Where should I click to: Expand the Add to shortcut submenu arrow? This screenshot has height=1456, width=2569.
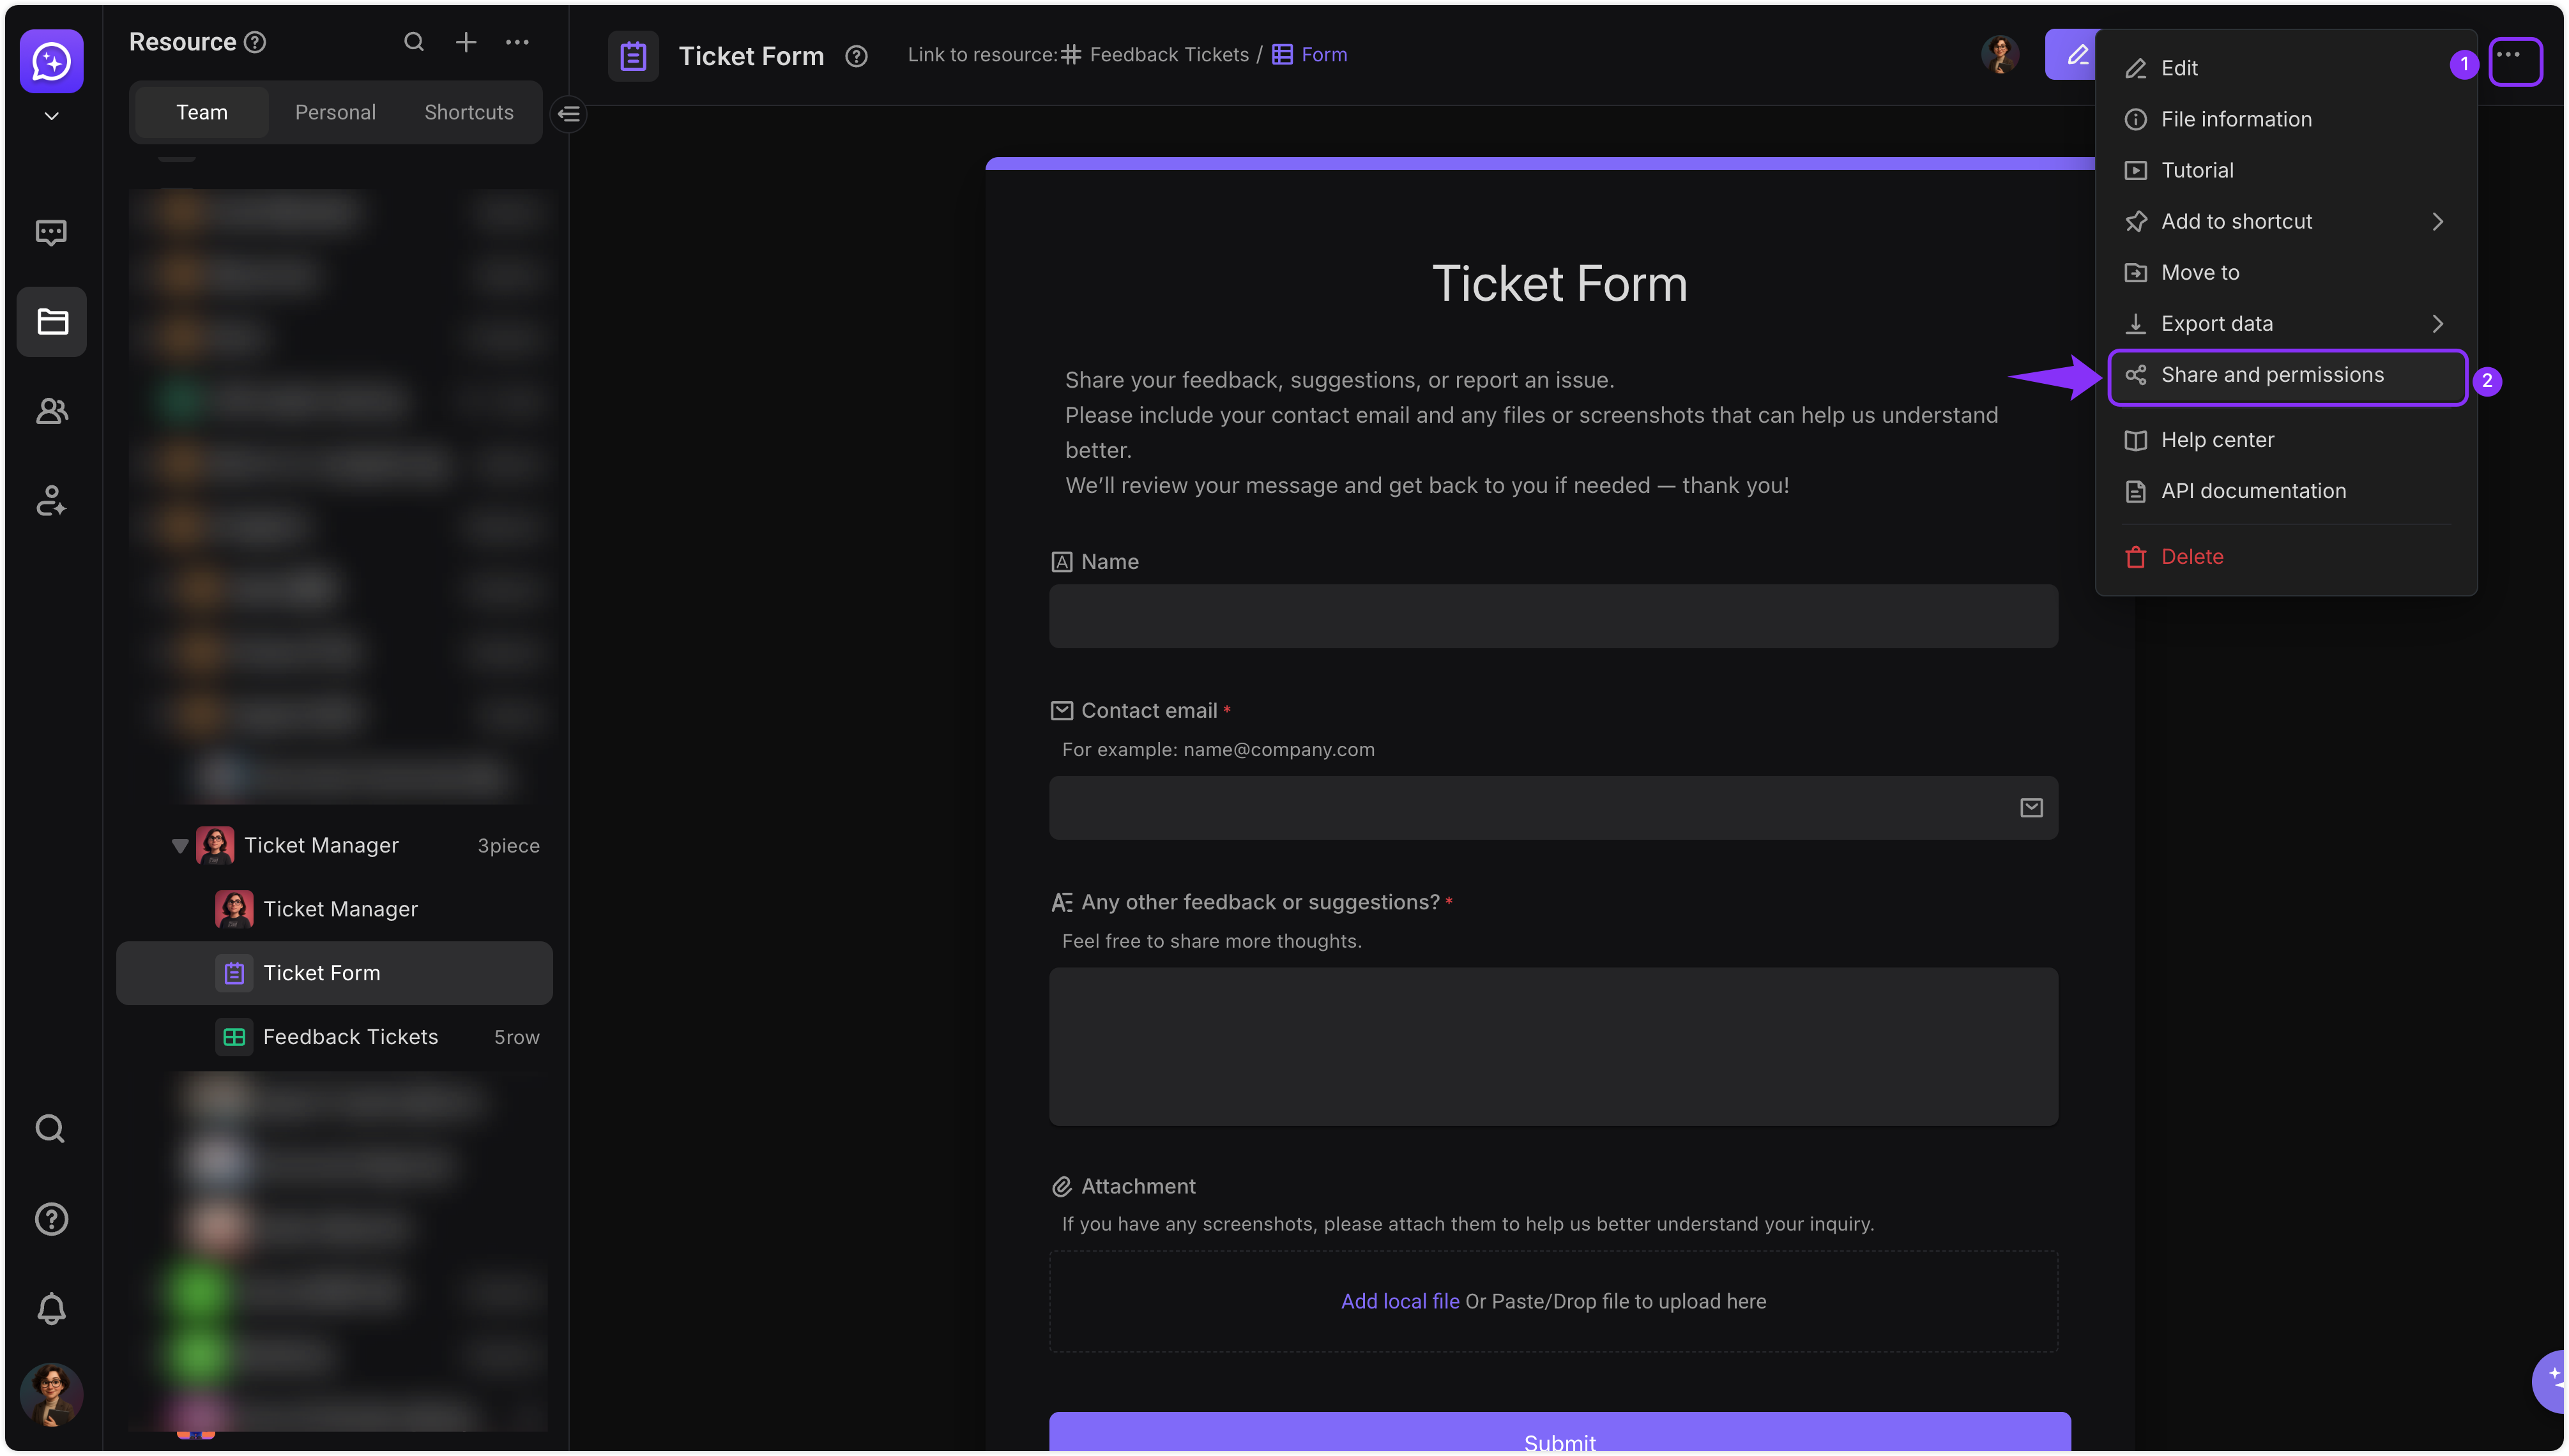2437,222
